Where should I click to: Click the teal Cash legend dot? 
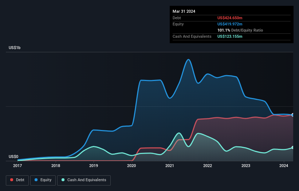pos(63,180)
